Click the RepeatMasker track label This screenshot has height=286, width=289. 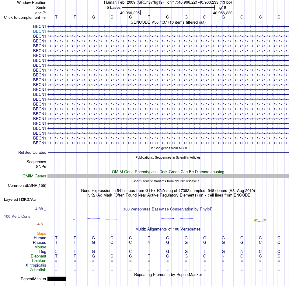(33, 279)
